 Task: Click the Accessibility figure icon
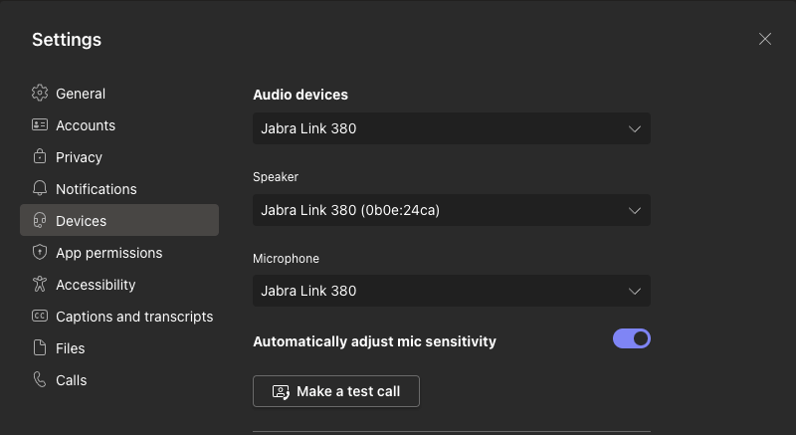pyautogui.click(x=40, y=284)
